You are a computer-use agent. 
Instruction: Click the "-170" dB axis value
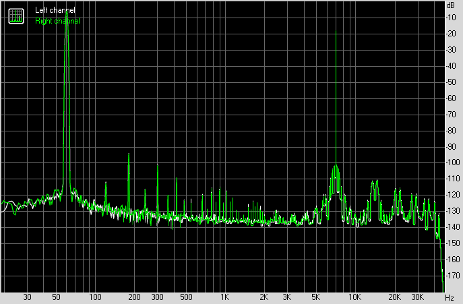click(x=453, y=275)
